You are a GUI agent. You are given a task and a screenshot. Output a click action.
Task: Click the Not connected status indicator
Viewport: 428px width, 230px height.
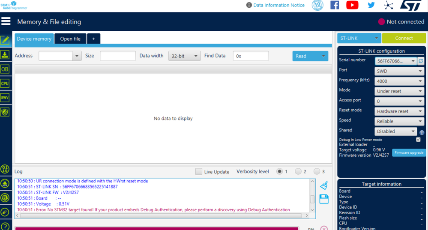(x=401, y=21)
